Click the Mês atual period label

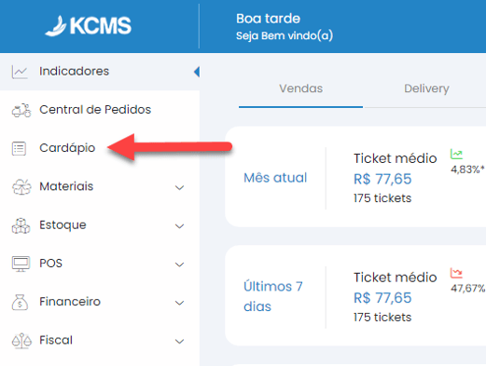click(275, 178)
